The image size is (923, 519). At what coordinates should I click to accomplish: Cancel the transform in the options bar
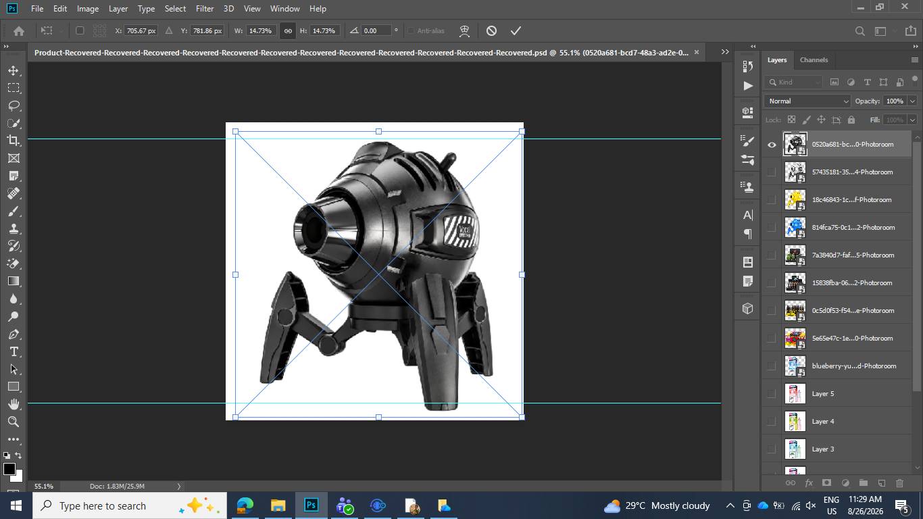[x=491, y=30]
